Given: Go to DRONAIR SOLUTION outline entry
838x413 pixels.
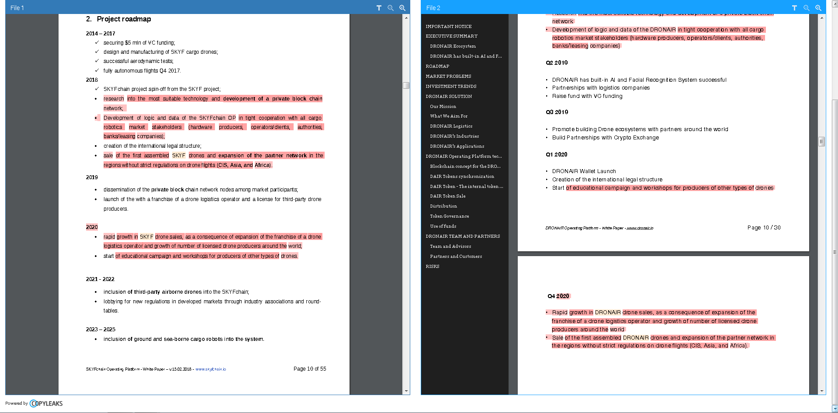Looking at the screenshot, I should tap(449, 96).
